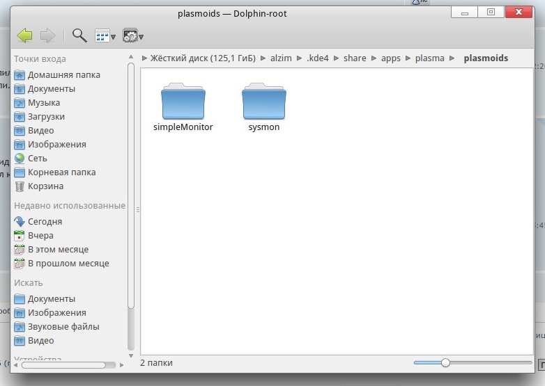
Task: Expand arrow between plasma and plasmoids
Action: pos(452,58)
